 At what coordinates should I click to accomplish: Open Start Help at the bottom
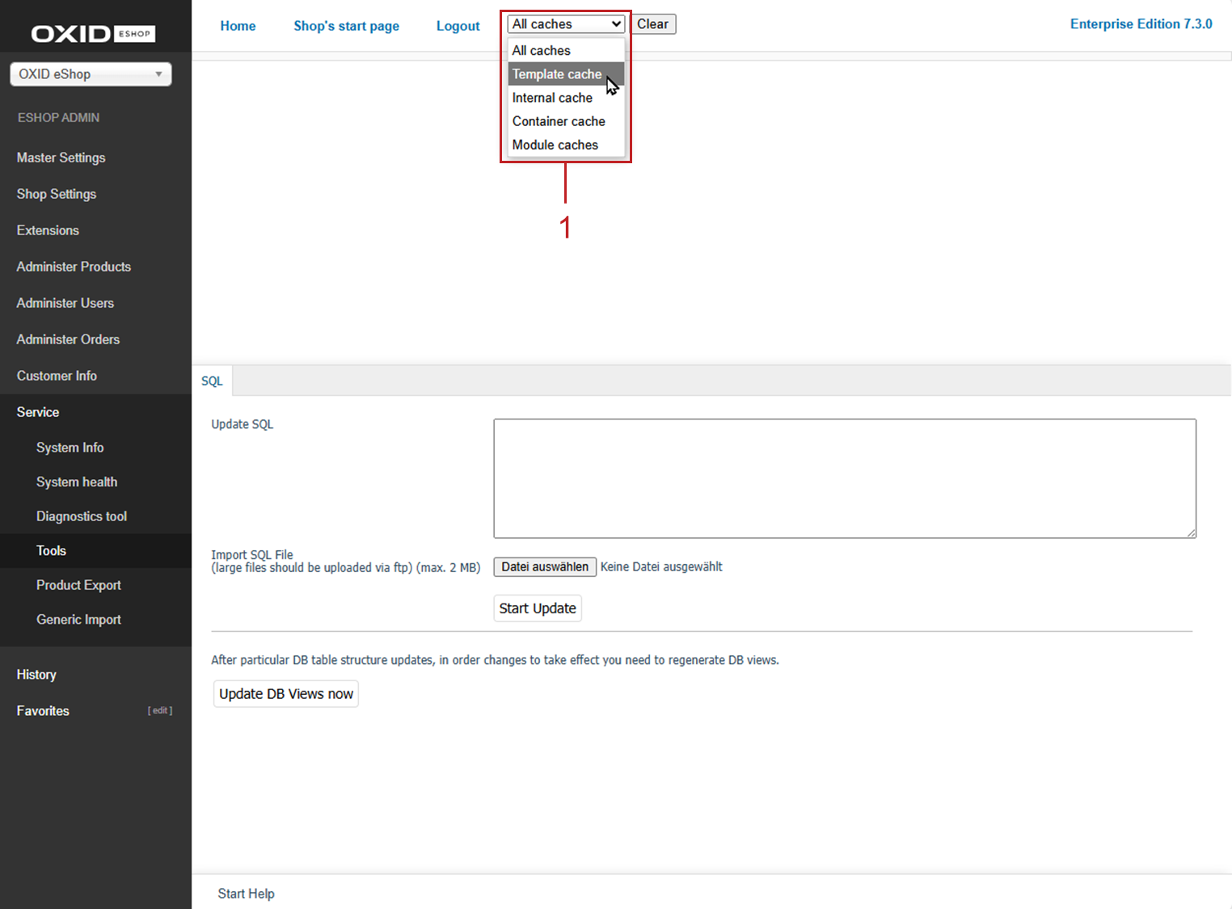point(246,894)
